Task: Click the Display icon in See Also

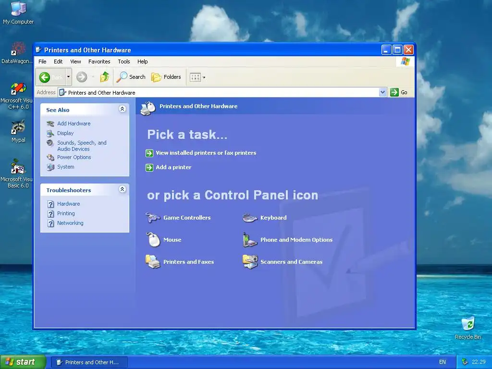Action: coord(50,134)
